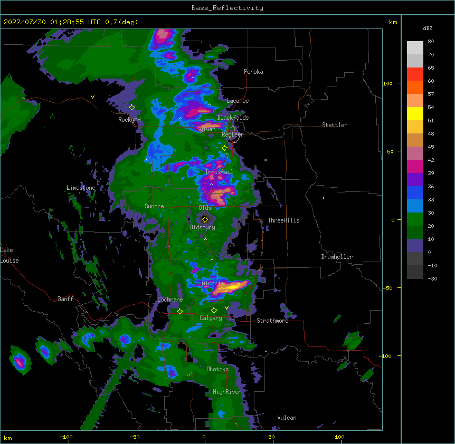Click the yellow station marker above RockyMH

pos(131,107)
